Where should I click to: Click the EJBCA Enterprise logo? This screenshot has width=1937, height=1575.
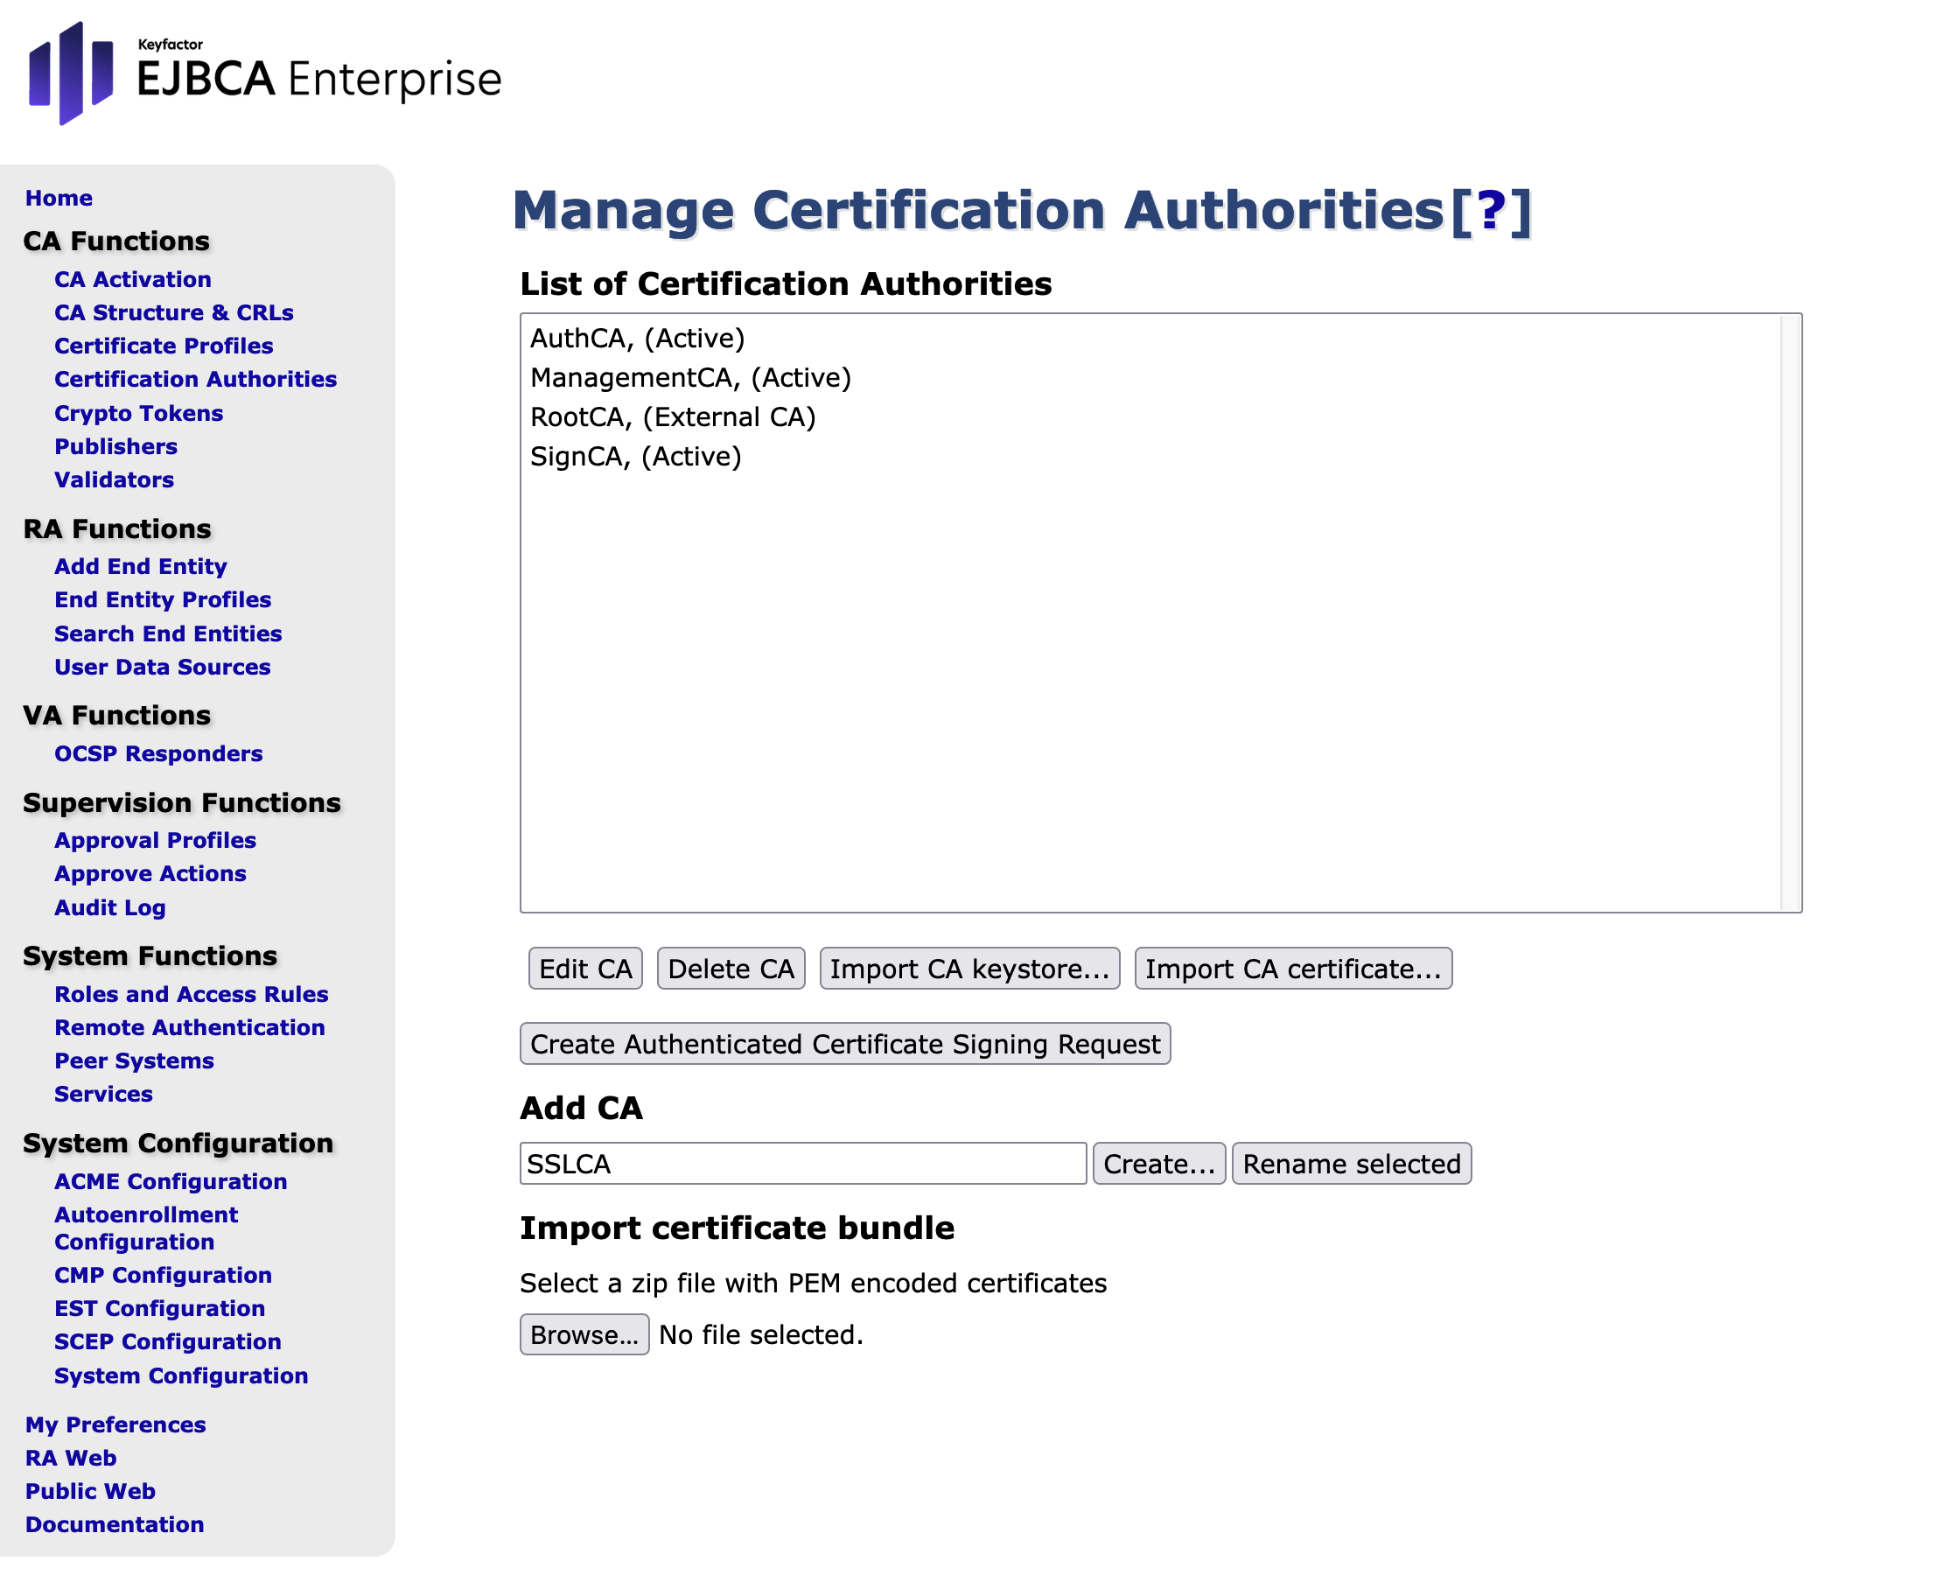point(263,74)
